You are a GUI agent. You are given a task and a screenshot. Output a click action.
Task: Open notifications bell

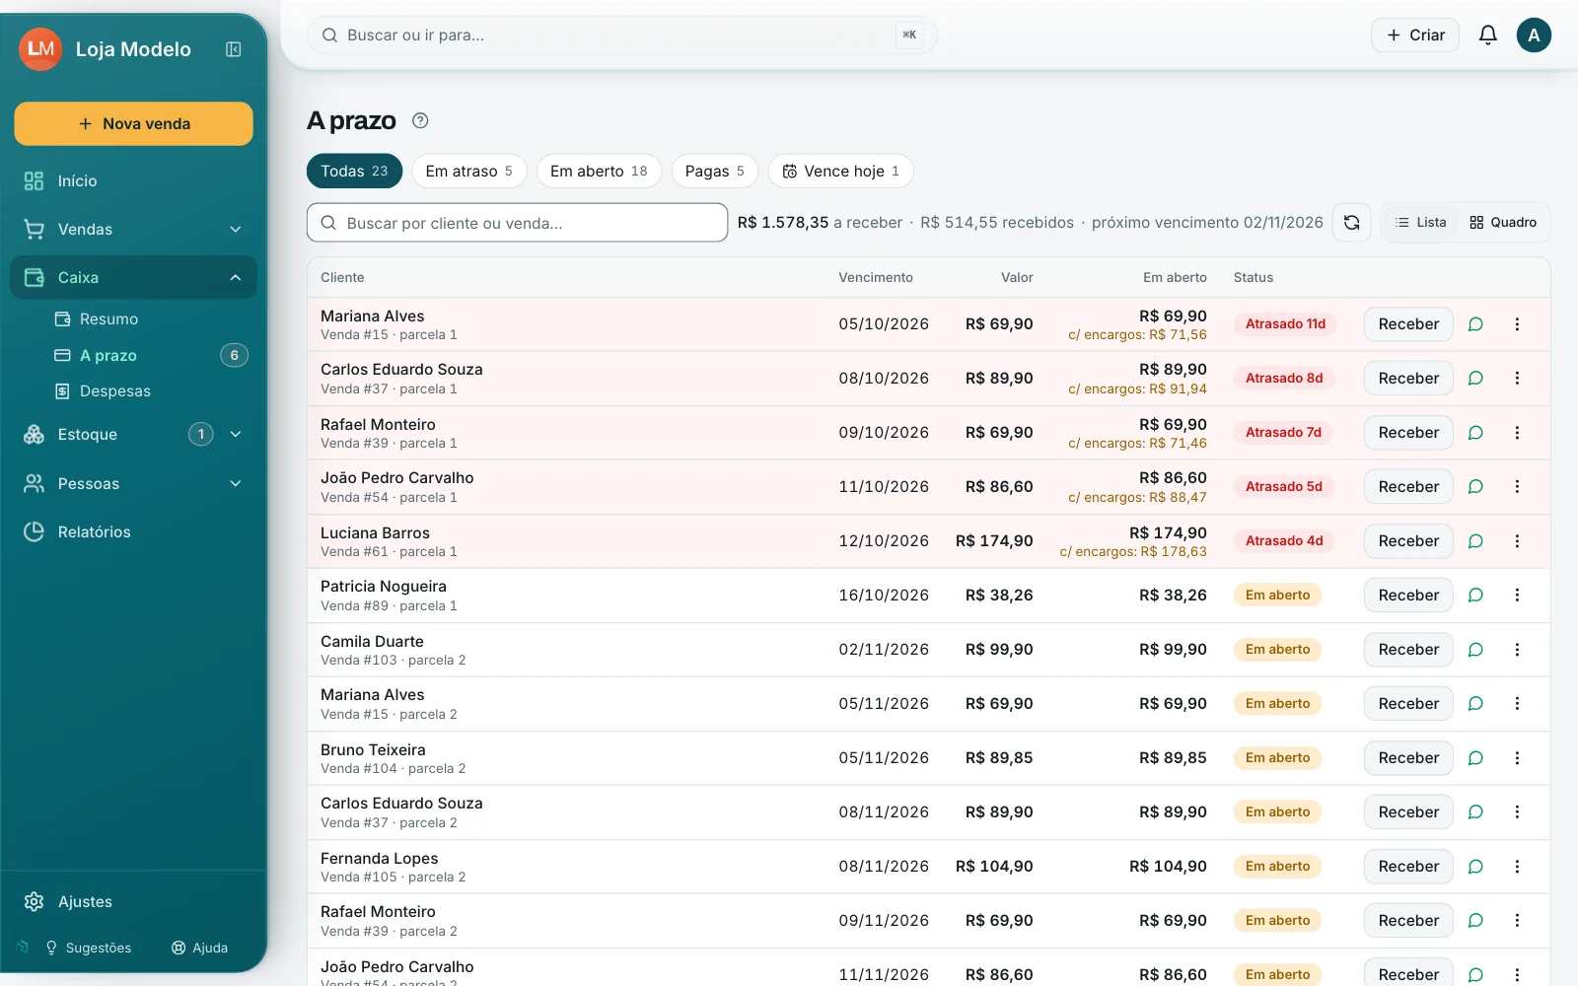tap(1487, 35)
